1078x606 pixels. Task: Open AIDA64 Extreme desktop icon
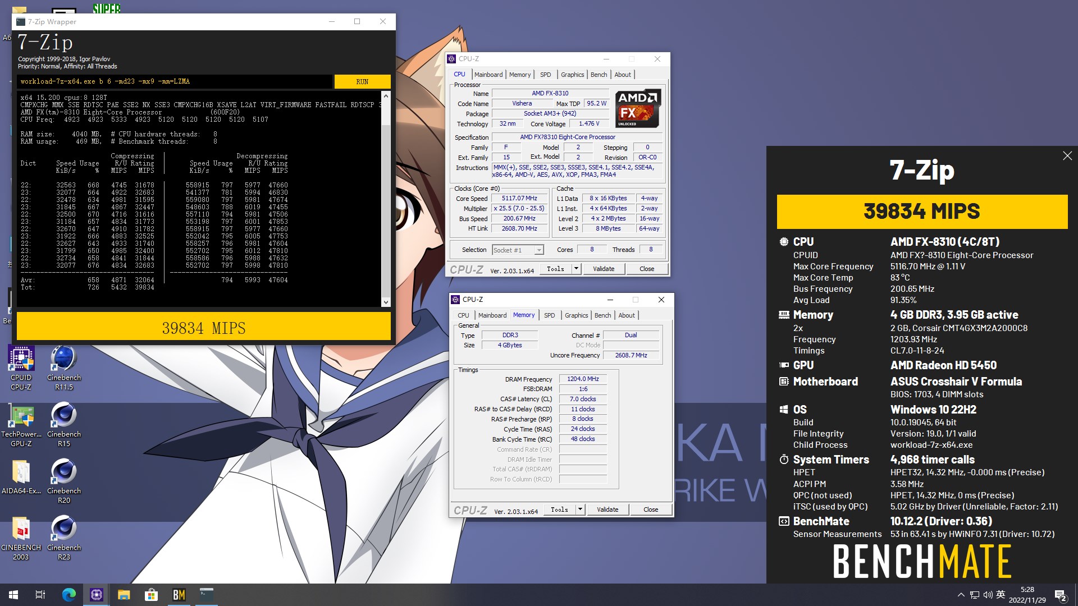tap(21, 477)
